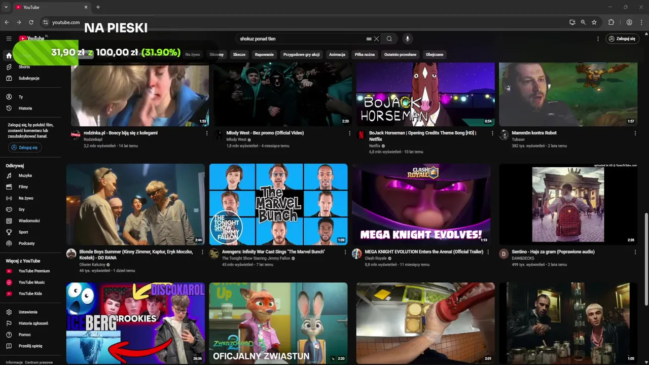This screenshot has width=649, height=365.
Task: Open options for rodzinka.pl video
Action: [206, 133]
